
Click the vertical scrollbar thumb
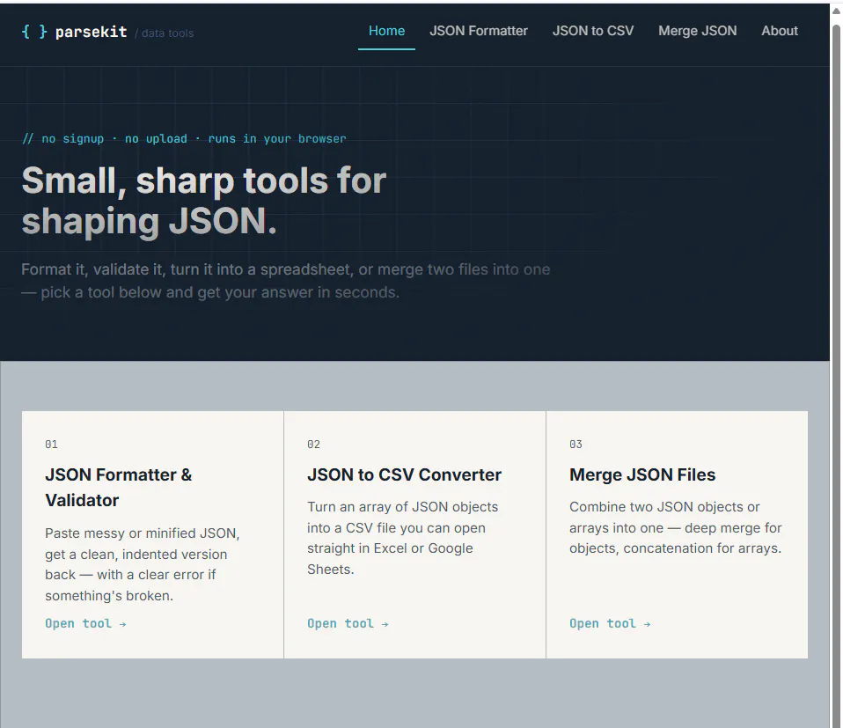[837, 377]
